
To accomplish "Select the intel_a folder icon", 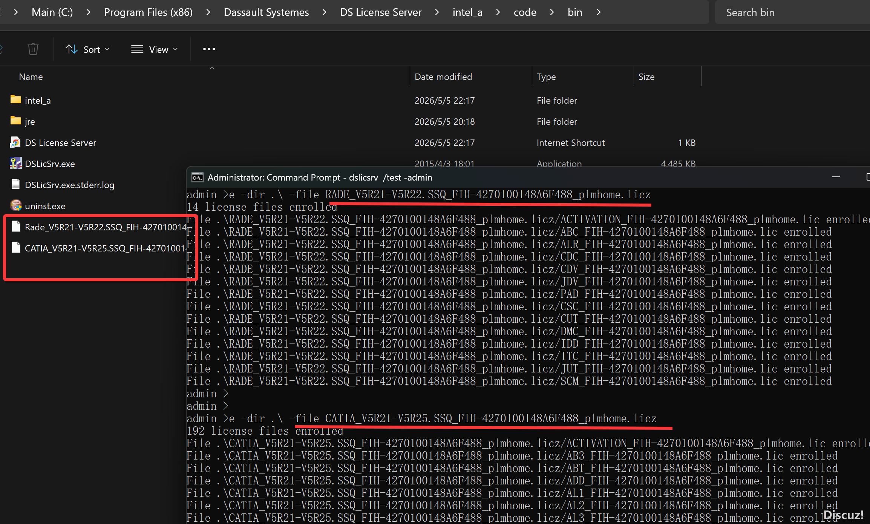I will click(16, 100).
